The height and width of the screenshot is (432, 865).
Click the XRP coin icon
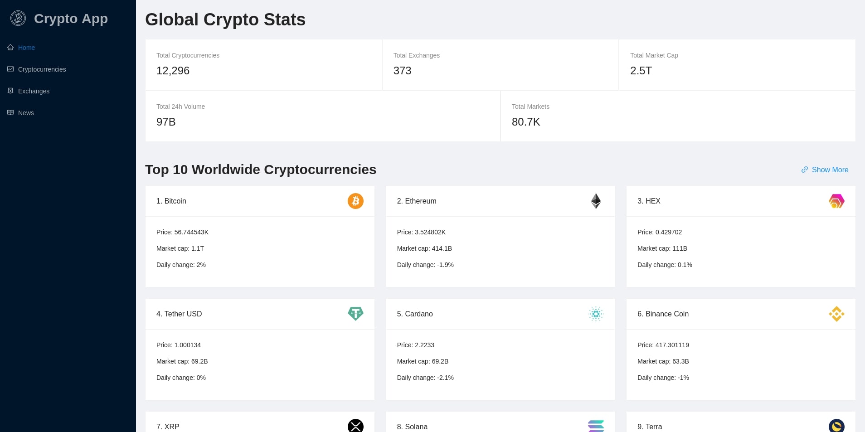point(355,426)
